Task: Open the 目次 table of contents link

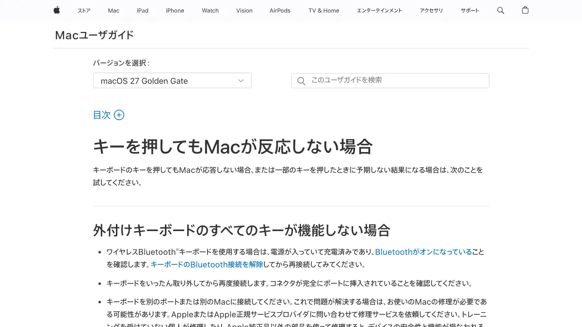Action: pos(102,115)
